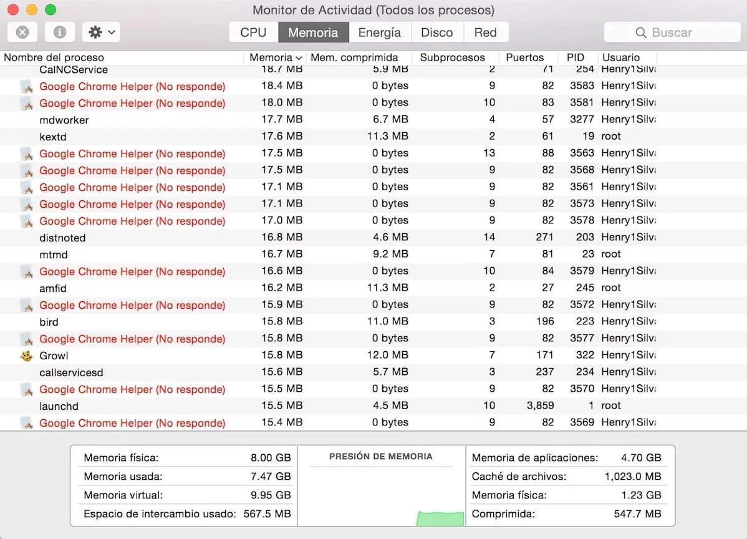Screen dimensions: 747x539
Task: Click the Espacio de intercambio usado value 567.5 MB
Action: pyautogui.click(x=267, y=514)
